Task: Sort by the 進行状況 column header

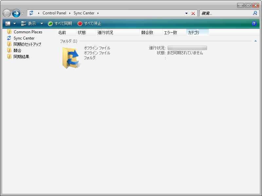Action: click(118, 33)
